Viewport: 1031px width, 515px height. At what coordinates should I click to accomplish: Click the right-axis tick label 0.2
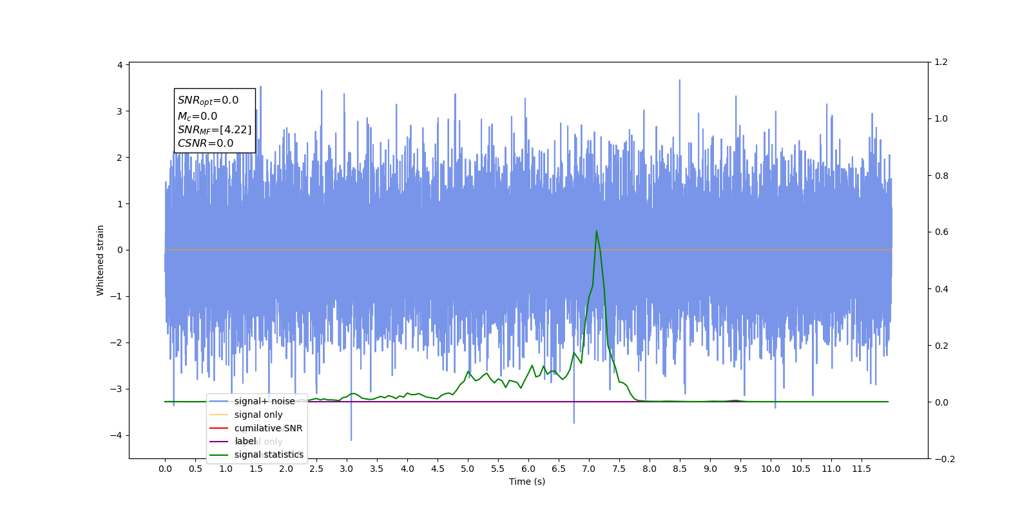941,346
